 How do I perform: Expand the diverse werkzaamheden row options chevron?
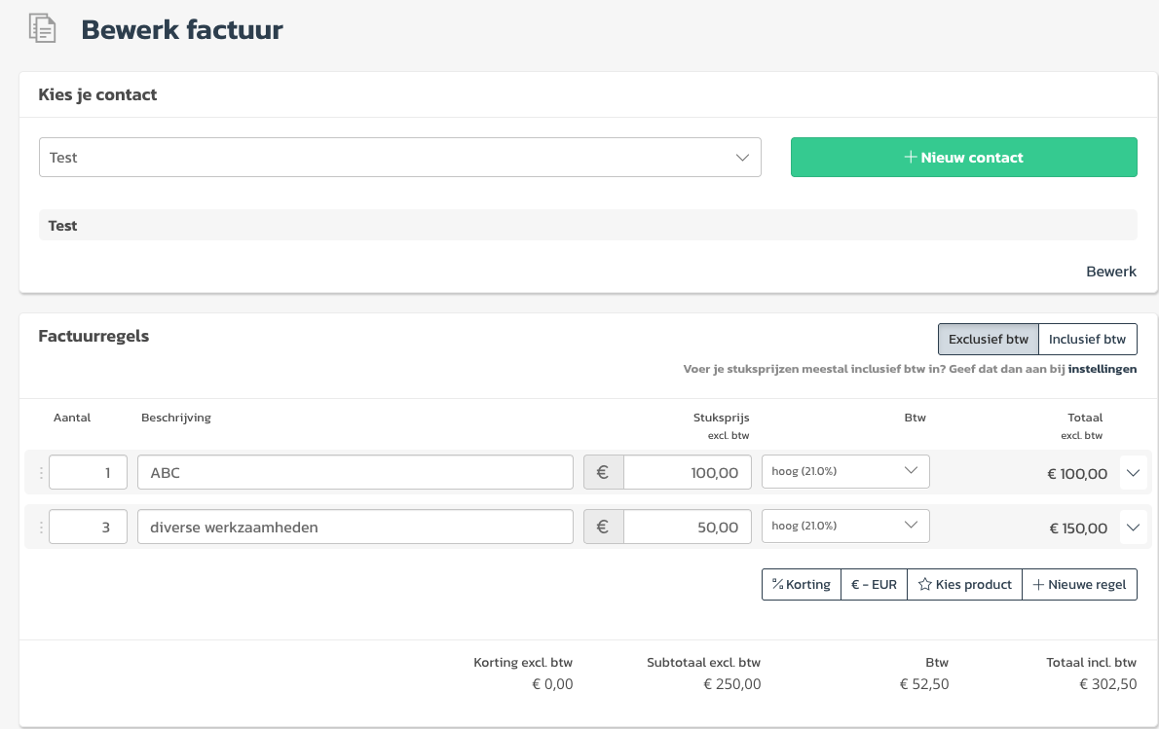click(1132, 528)
